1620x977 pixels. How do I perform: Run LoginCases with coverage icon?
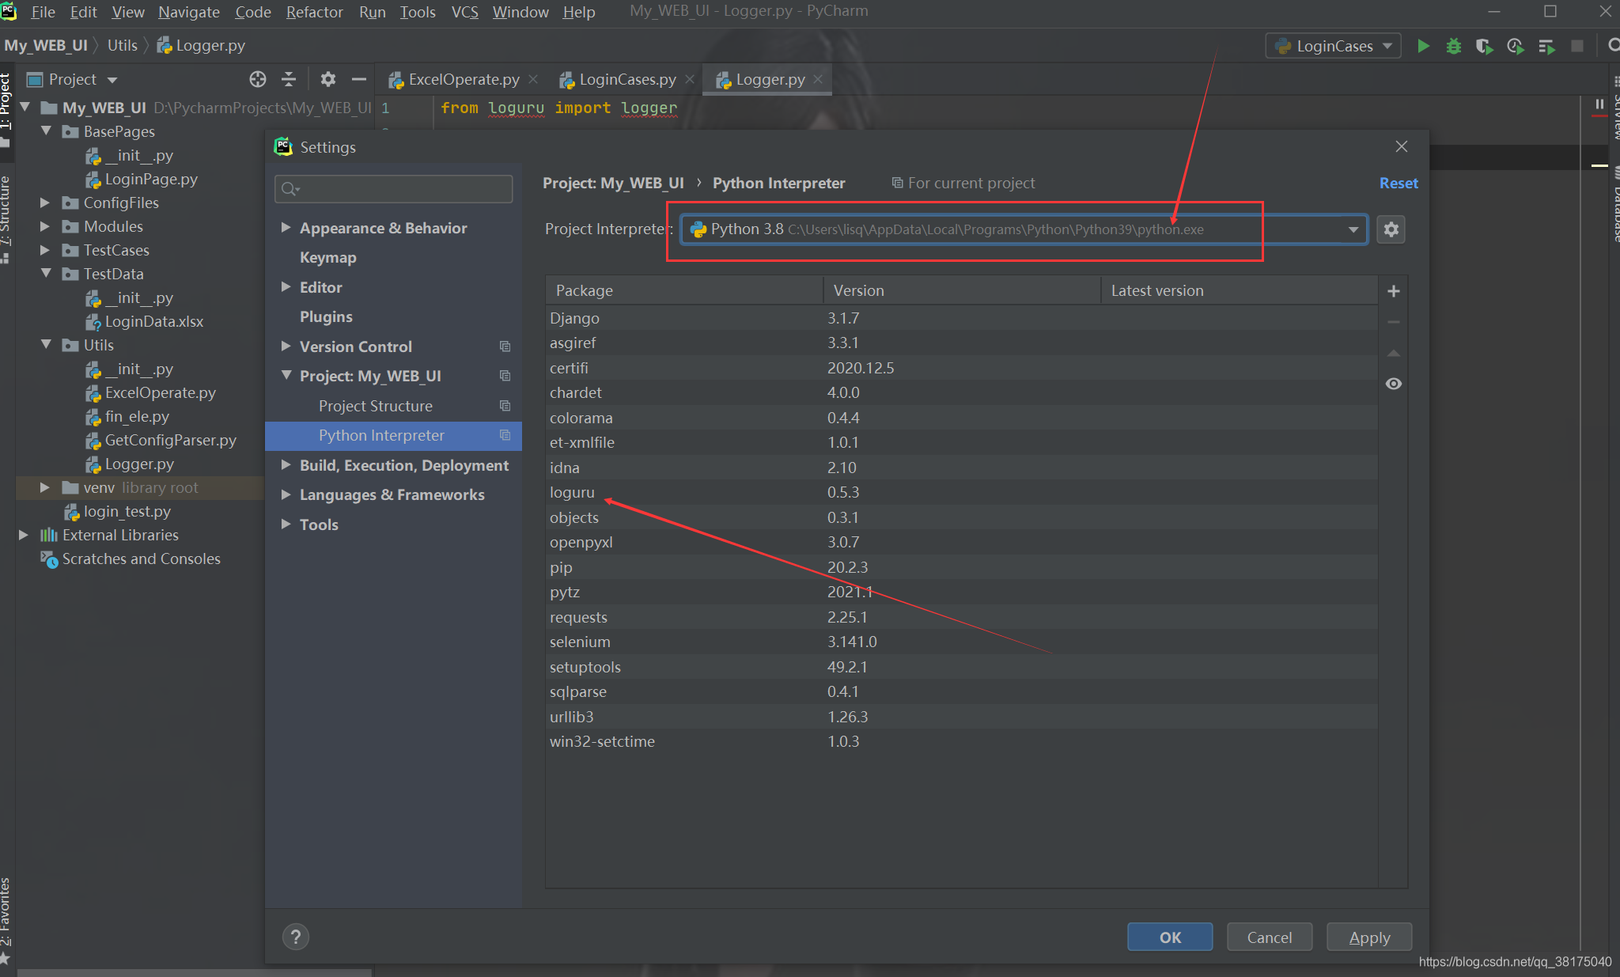[x=1485, y=46]
